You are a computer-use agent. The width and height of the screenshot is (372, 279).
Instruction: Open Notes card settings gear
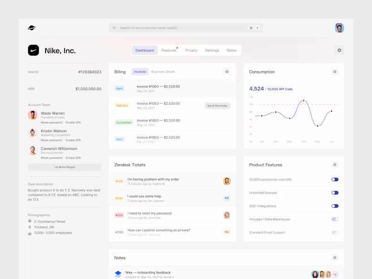[334, 258]
